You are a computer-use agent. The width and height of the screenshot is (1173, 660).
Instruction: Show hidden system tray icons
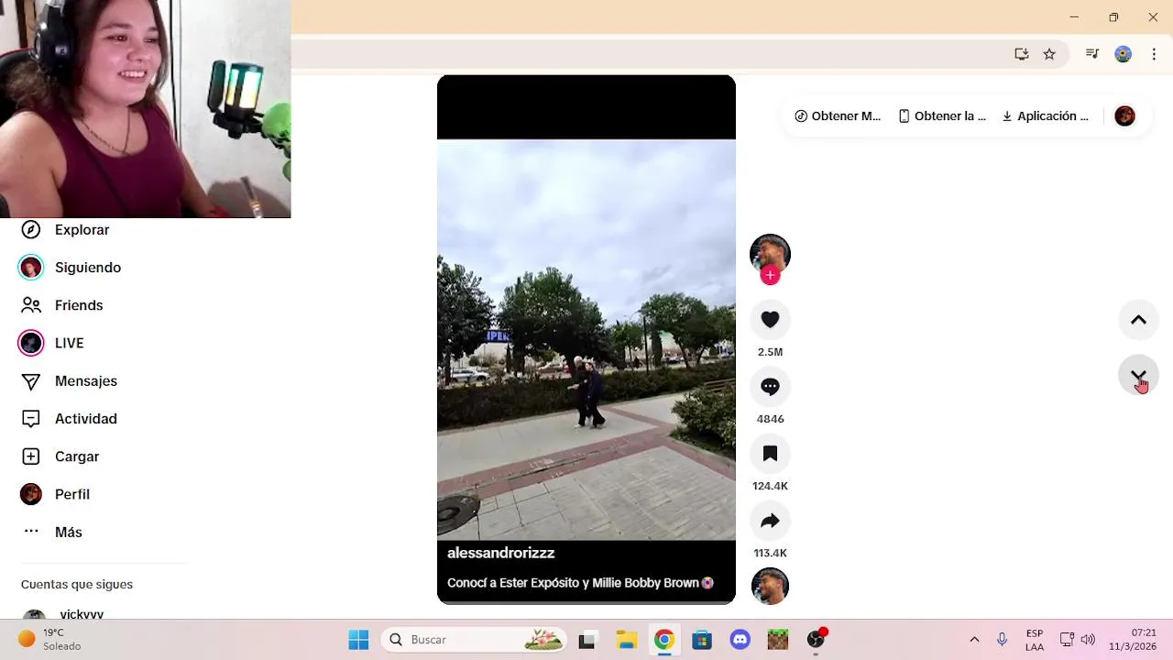(x=974, y=640)
